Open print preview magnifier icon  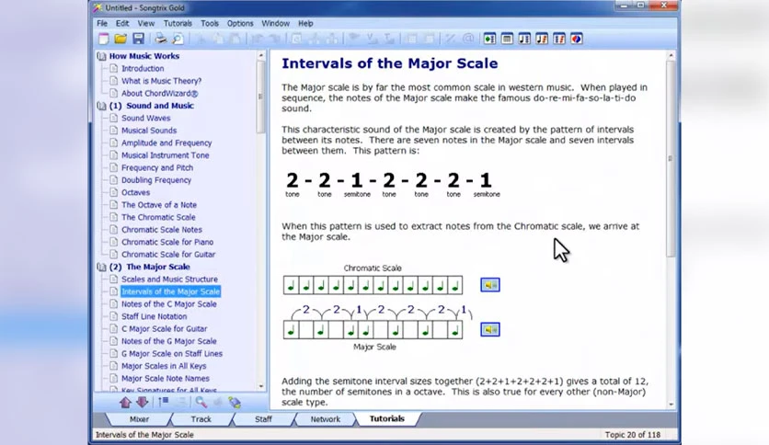178,39
